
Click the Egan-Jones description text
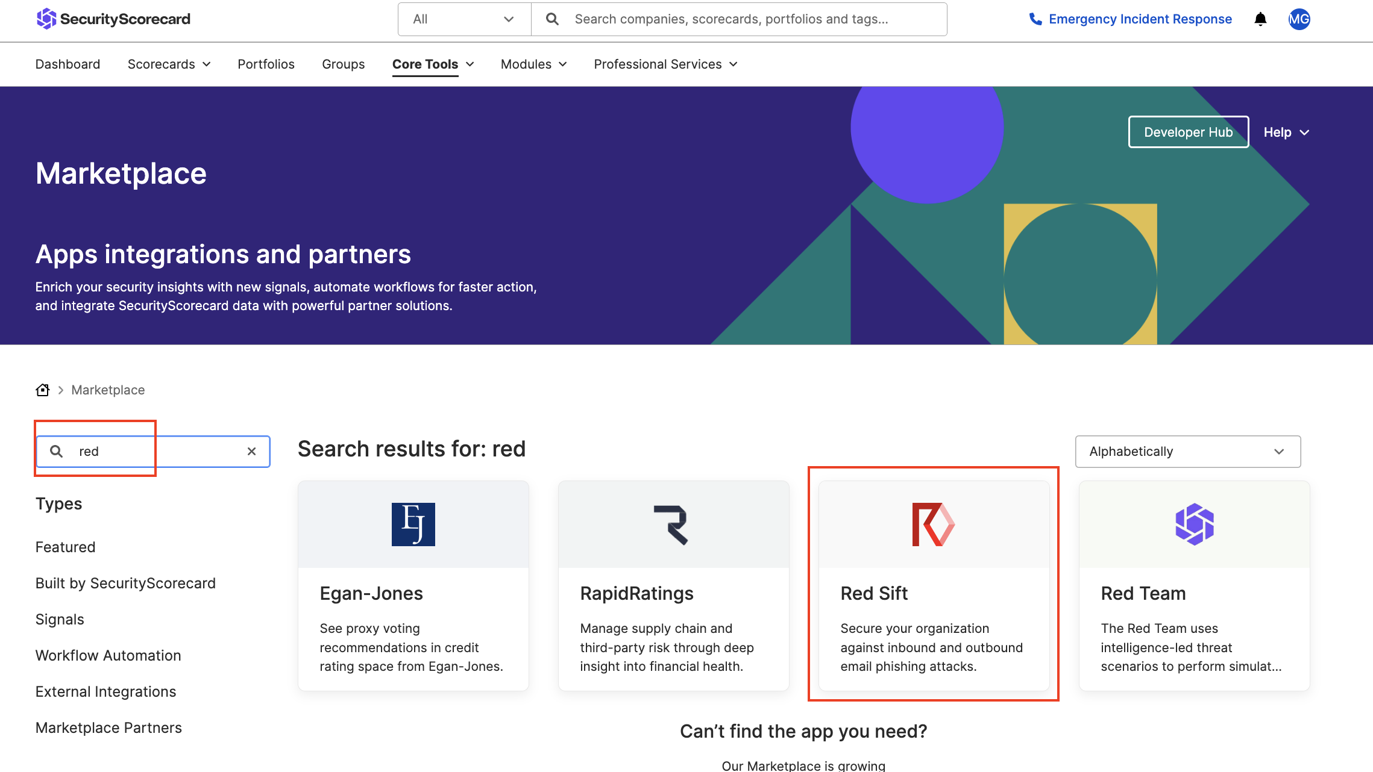tap(411, 647)
